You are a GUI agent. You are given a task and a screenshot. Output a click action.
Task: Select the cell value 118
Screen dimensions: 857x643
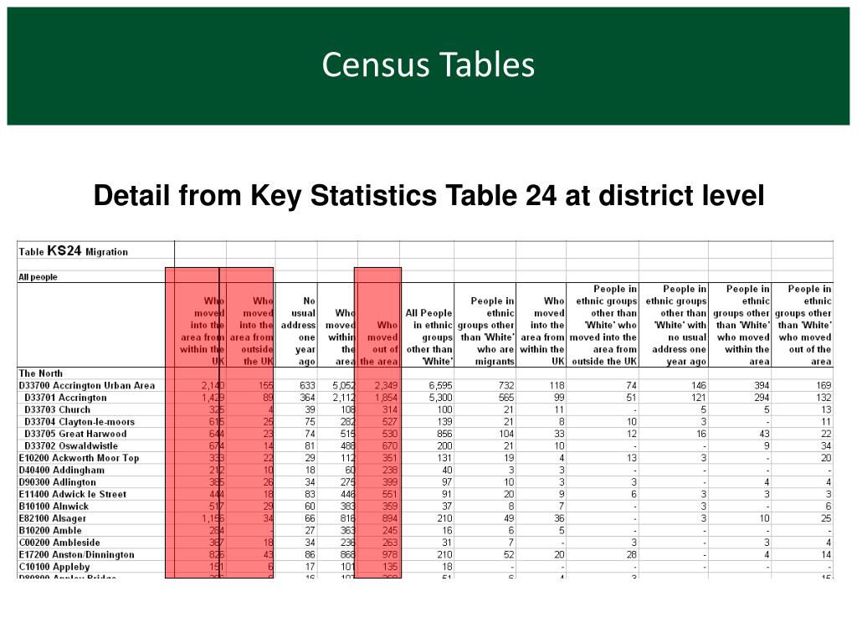tap(557, 385)
